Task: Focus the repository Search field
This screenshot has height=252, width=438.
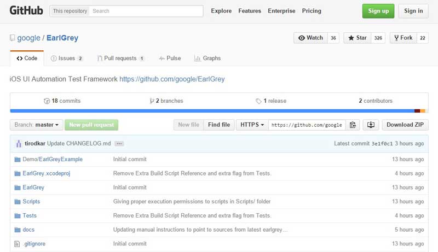Action: click(x=146, y=11)
